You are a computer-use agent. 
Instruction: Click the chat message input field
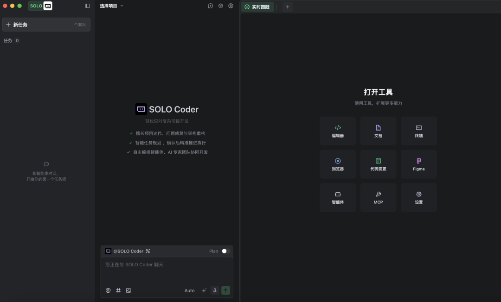pos(167,271)
